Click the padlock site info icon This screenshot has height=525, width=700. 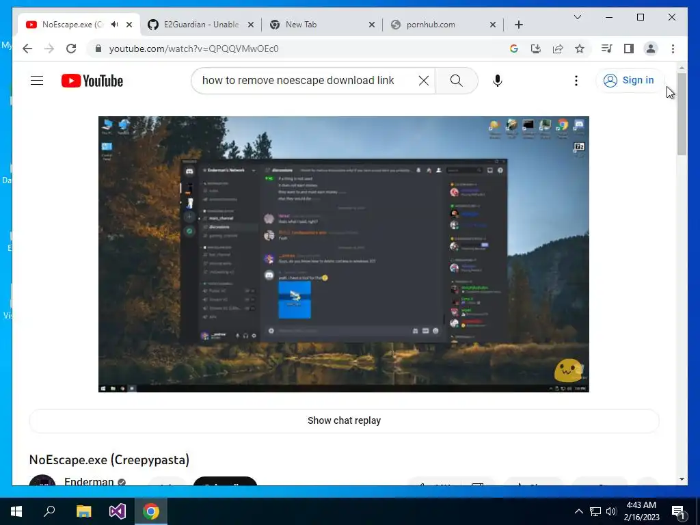coord(98,49)
